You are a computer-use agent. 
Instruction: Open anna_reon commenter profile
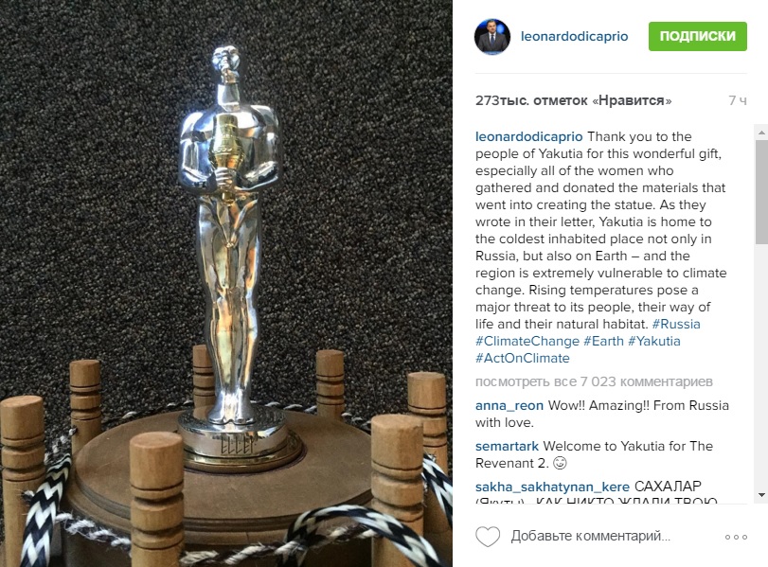(x=509, y=406)
